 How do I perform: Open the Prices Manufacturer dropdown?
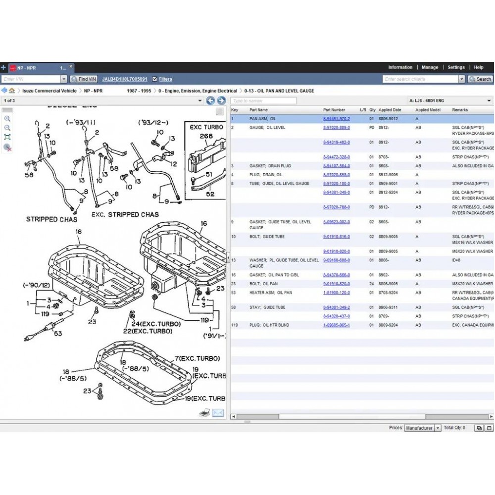438,428
